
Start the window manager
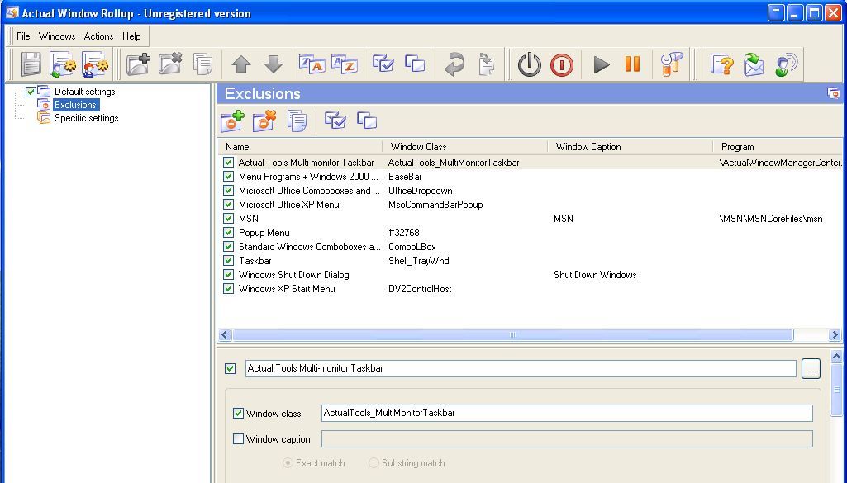(601, 64)
